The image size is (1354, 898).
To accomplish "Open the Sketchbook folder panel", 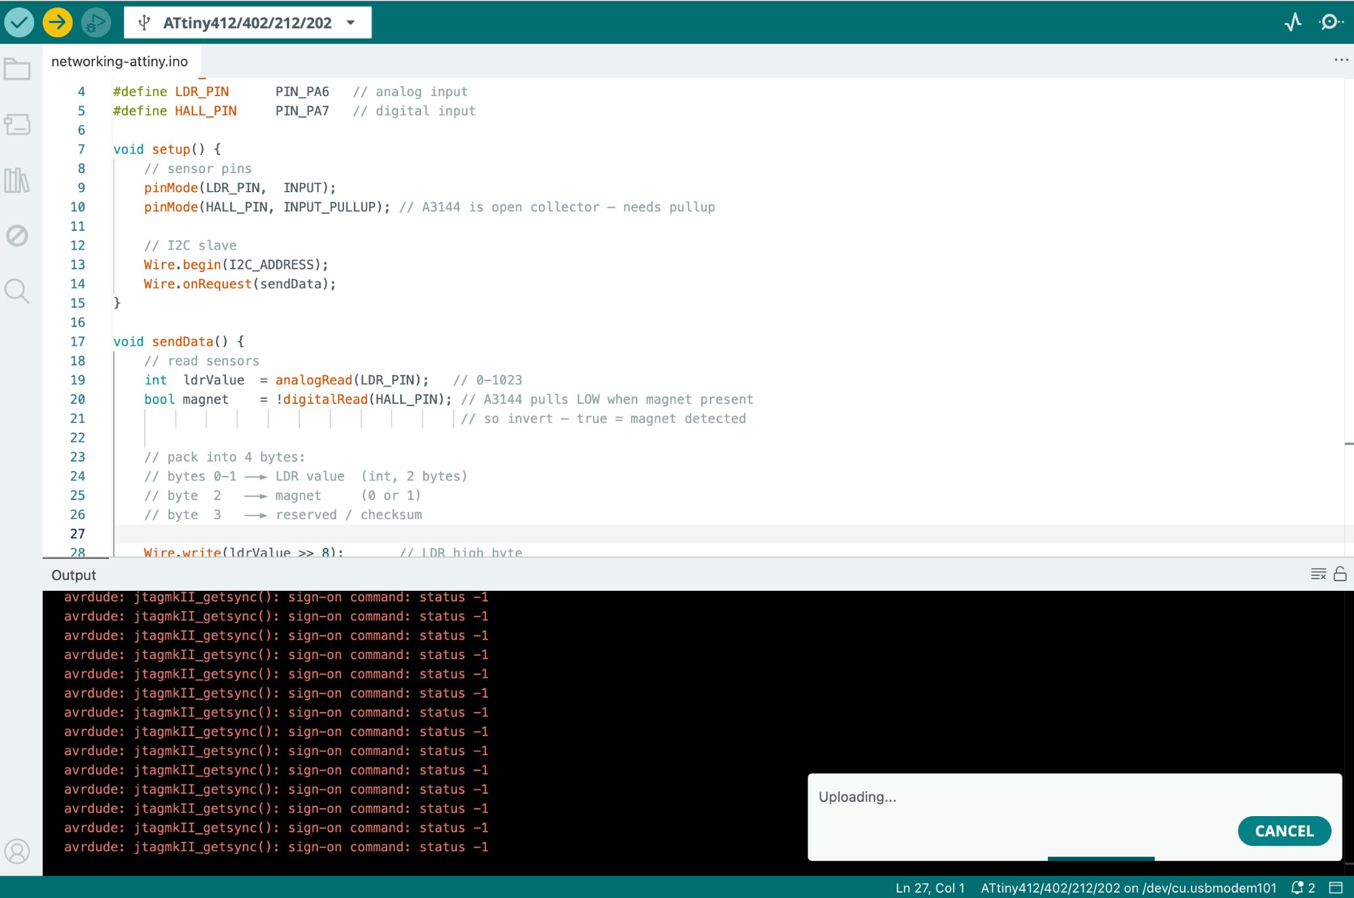I will [17, 69].
